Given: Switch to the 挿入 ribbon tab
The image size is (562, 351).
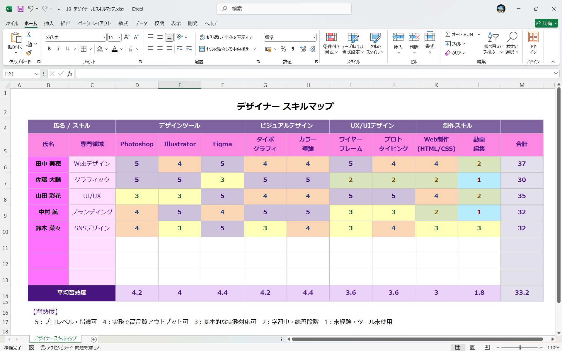Looking at the screenshot, I should [49, 23].
